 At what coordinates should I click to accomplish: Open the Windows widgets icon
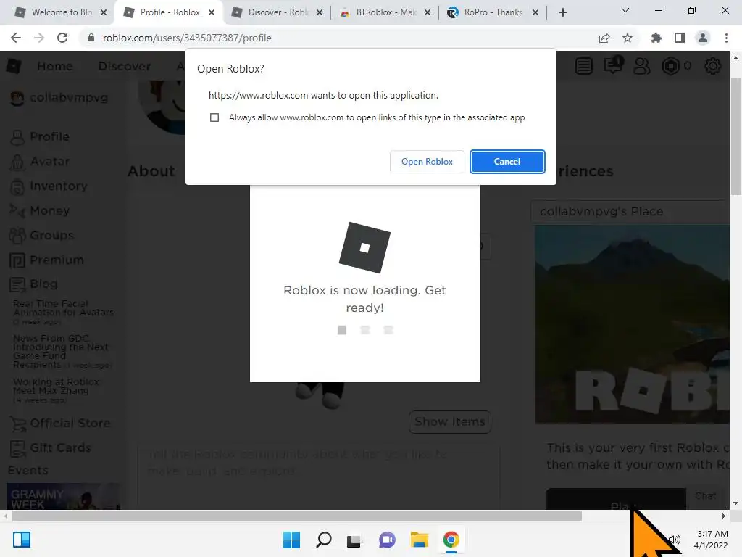[22, 540]
